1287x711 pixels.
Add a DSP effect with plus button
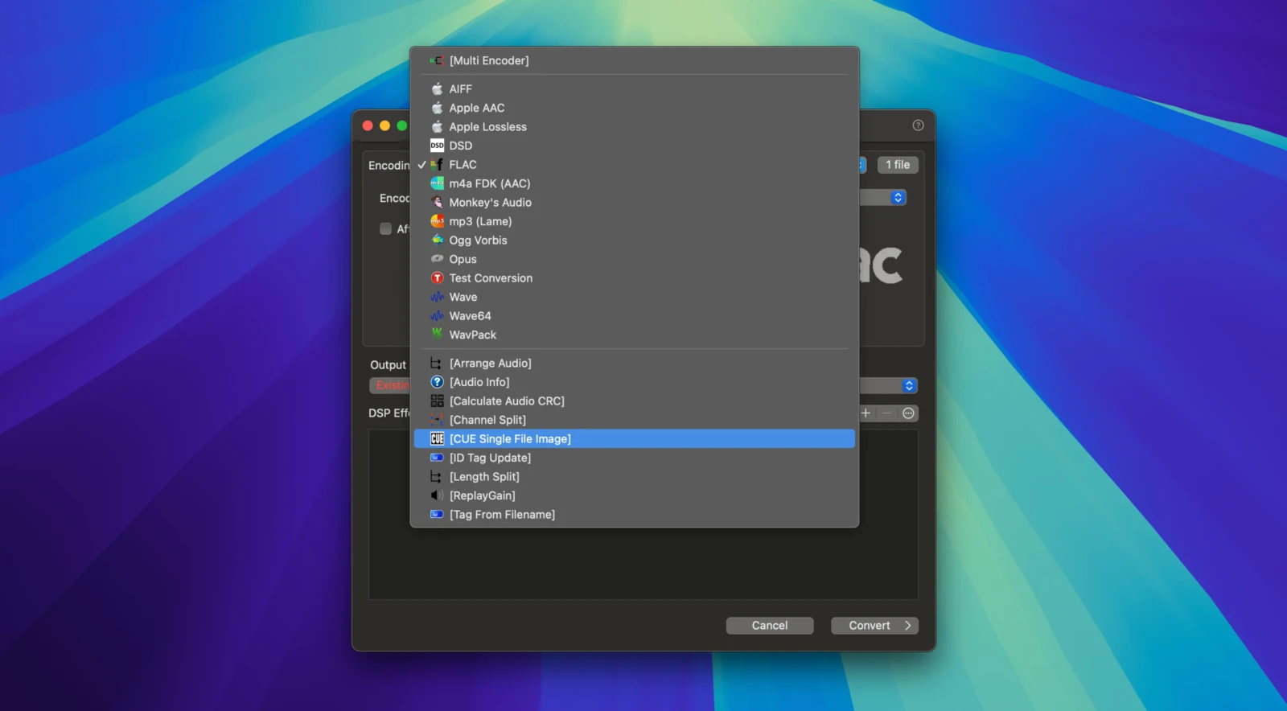pyautogui.click(x=866, y=413)
